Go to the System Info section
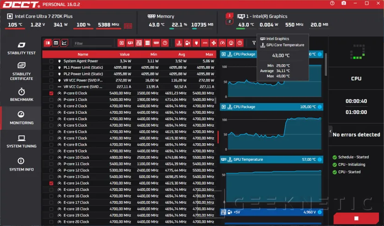Viewport: 384px width, 226px height. 21,164
